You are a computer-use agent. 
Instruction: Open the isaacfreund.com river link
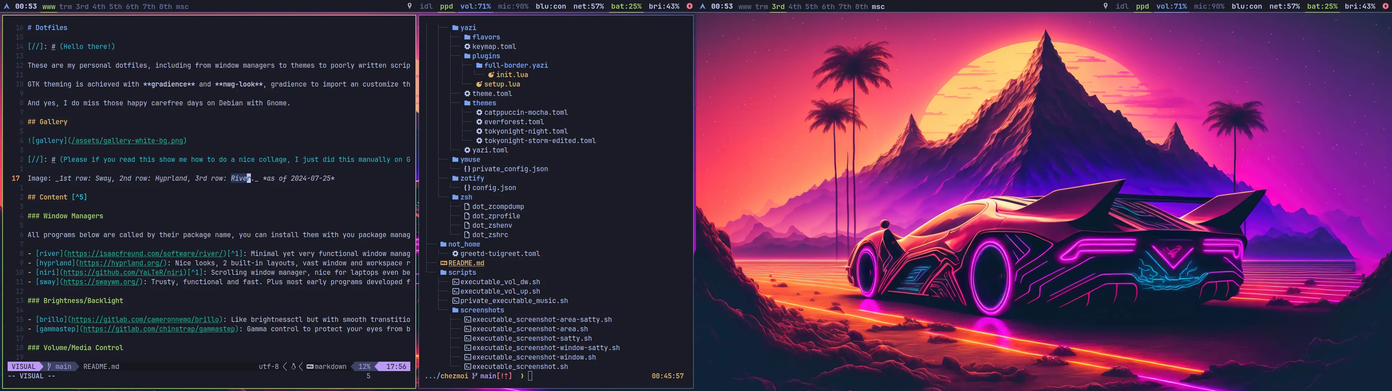coord(145,254)
